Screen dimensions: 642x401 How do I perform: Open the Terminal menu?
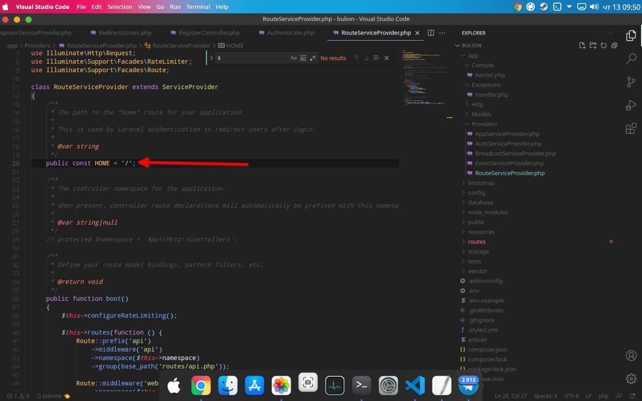[x=198, y=7]
